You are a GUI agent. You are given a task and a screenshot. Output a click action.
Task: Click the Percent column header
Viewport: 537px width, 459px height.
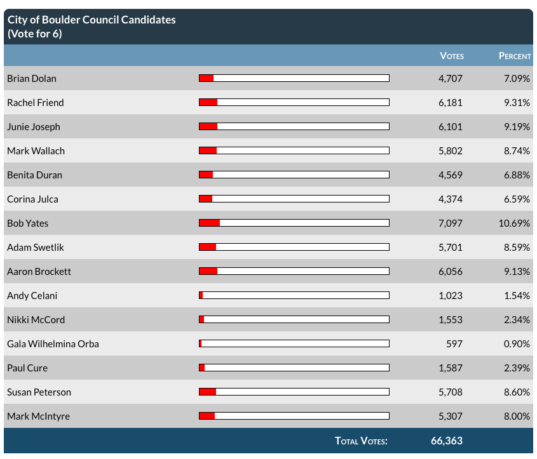coord(514,56)
